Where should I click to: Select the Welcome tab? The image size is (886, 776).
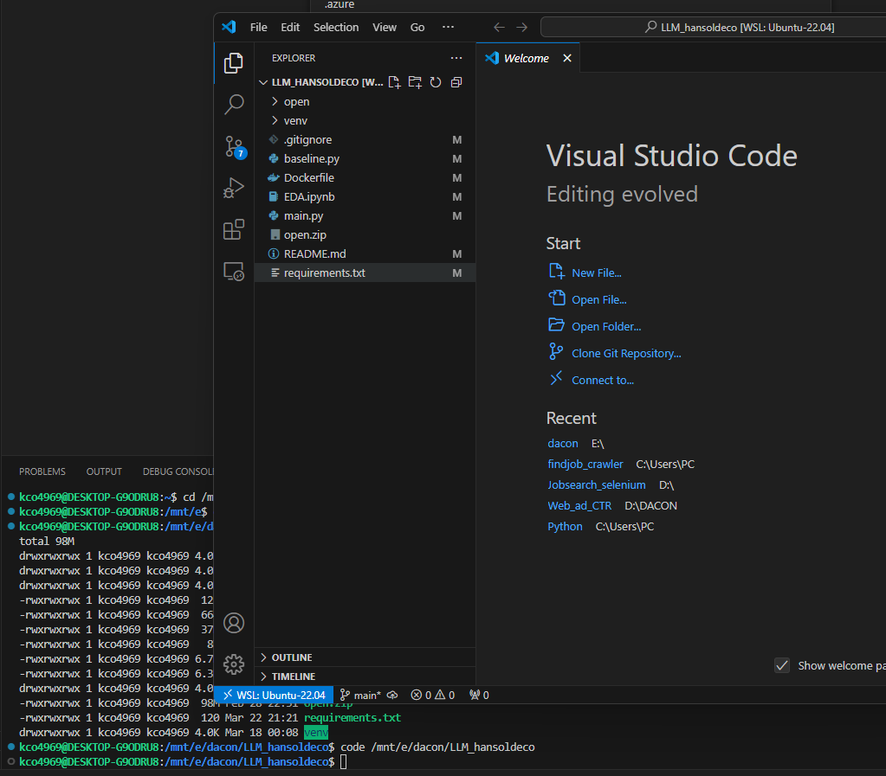pyautogui.click(x=527, y=58)
